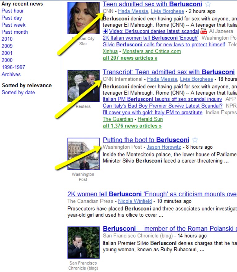The height and width of the screenshot is (272, 237).
Task: Open the Monsters and Critics.com link
Action: click(x=151, y=51)
